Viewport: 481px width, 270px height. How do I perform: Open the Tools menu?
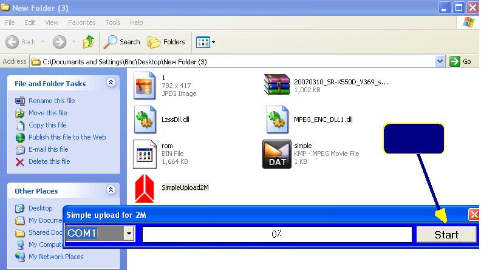pyautogui.click(x=113, y=22)
